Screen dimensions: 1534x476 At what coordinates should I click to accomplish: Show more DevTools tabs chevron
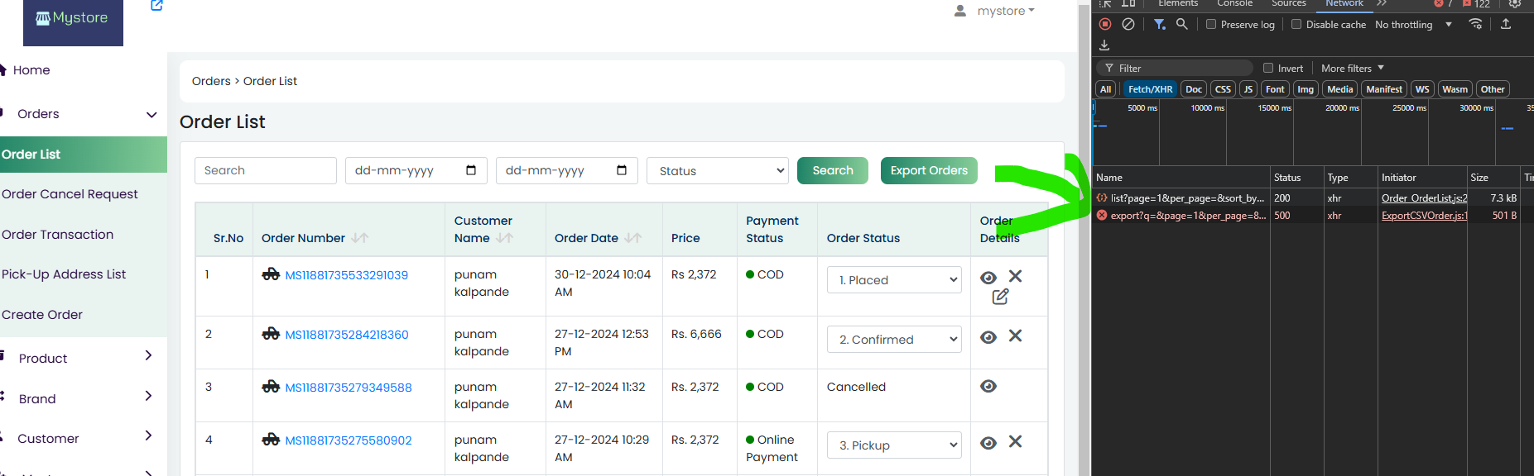click(1382, 3)
